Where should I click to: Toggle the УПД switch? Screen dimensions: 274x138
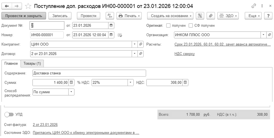(x=9, y=114)
